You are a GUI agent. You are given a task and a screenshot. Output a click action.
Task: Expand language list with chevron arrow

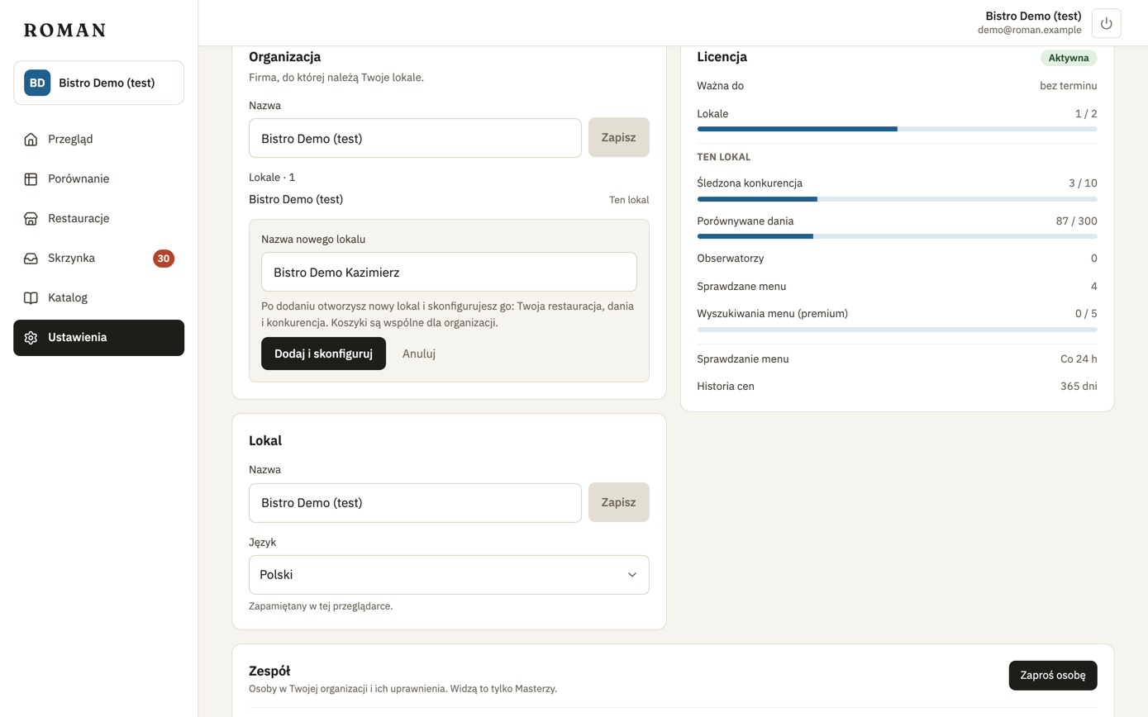[x=632, y=574]
